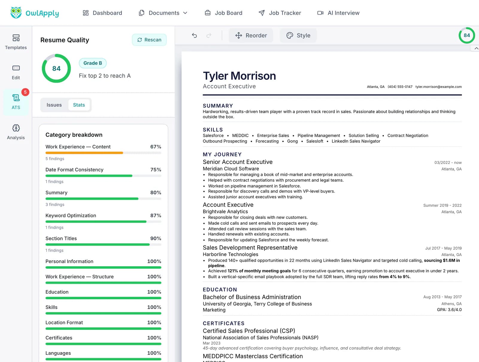Switch to the Issues tab
479x362 pixels.
(x=54, y=105)
